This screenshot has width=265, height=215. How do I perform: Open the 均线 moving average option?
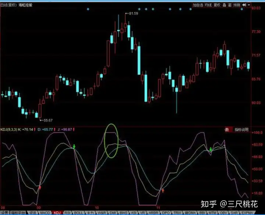tap(208, 5)
